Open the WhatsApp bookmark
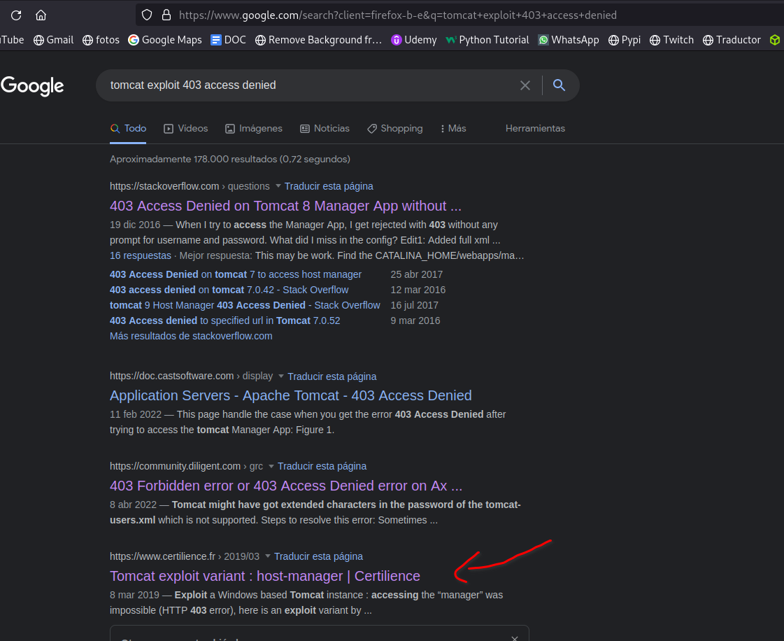This screenshot has height=641, width=784. click(x=569, y=40)
